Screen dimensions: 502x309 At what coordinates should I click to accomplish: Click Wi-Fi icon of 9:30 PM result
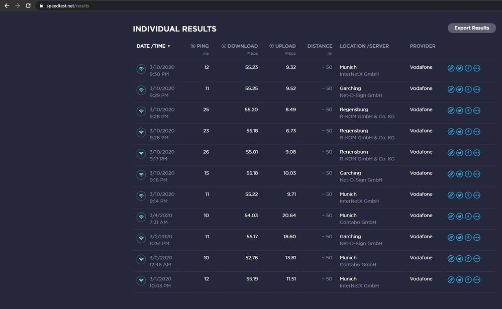click(x=141, y=69)
